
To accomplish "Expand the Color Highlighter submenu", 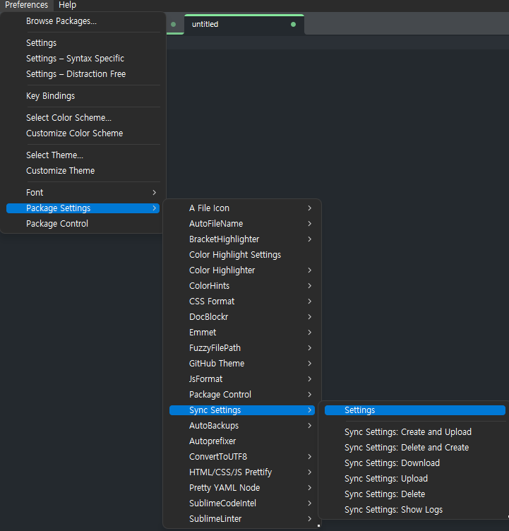I will pyautogui.click(x=242, y=270).
